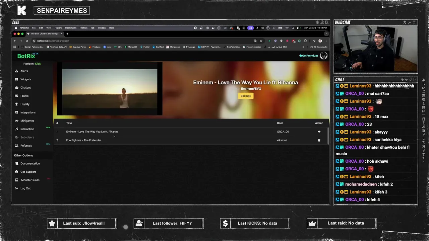This screenshot has height=241, width=429.
Task: Open the MongoDB bookmark
Action: click(x=131, y=47)
